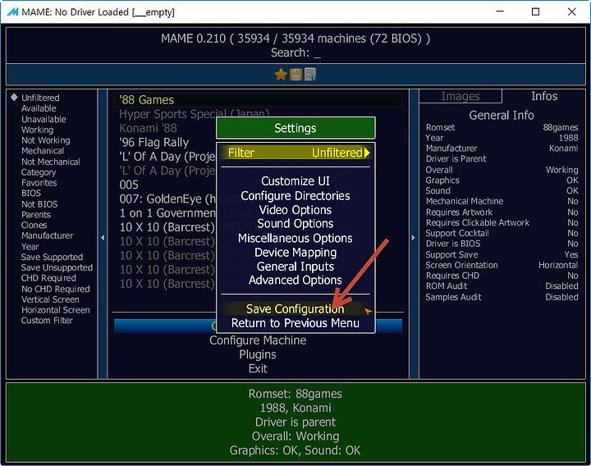Select Save Configuration in Settings
591x466 pixels.
point(295,309)
